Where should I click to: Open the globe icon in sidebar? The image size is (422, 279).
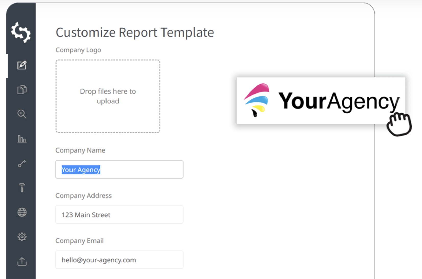tap(22, 212)
